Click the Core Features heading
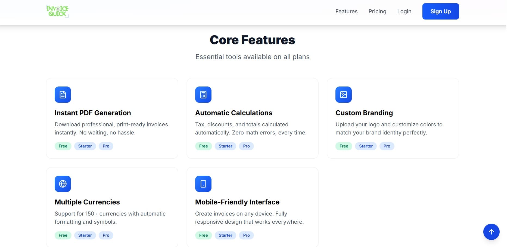 pos(252,40)
